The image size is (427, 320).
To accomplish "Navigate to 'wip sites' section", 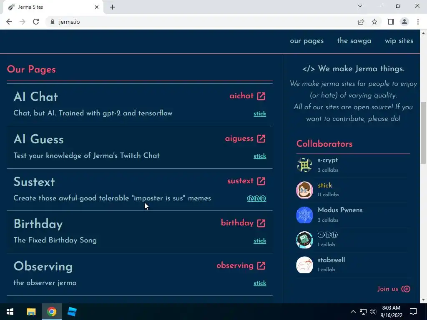I will click(x=399, y=41).
